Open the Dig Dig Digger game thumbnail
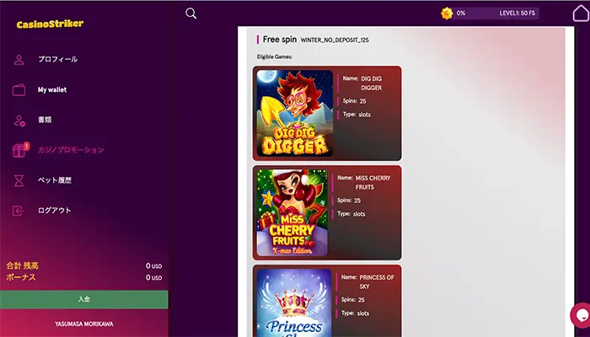The height and width of the screenshot is (337, 590). (295, 113)
